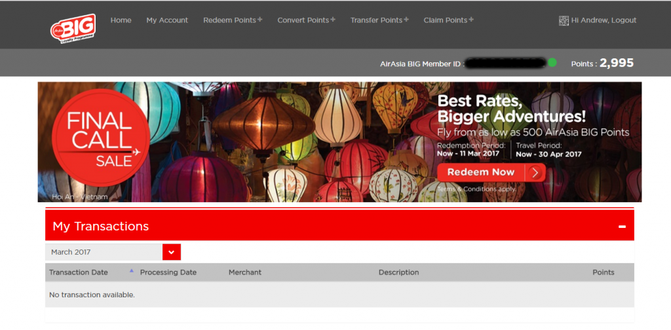Image resolution: width=671 pixels, height=330 pixels.
Task: Click the Points column header
Action: (x=604, y=272)
